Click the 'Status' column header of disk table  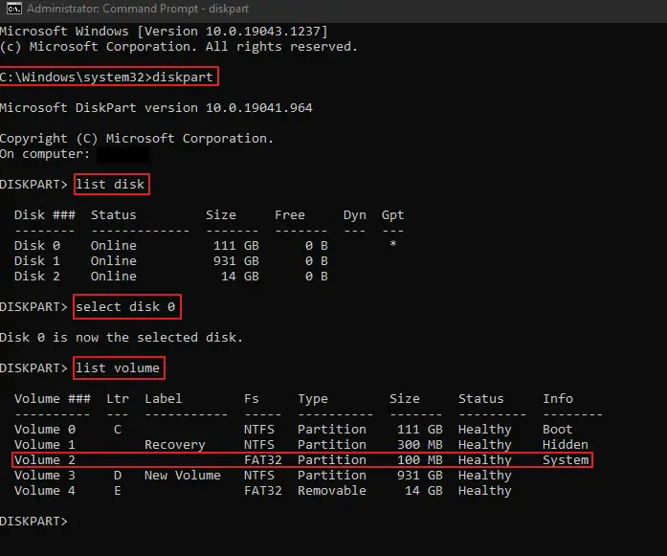(114, 214)
